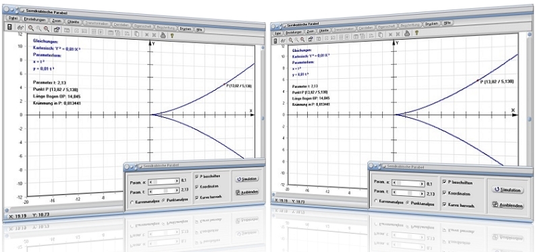Click 'Krümmung in P' text in right window
The width and height of the screenshot is (536, 252).
tap(305, 104)
